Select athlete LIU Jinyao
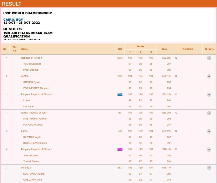 [29, 107]
